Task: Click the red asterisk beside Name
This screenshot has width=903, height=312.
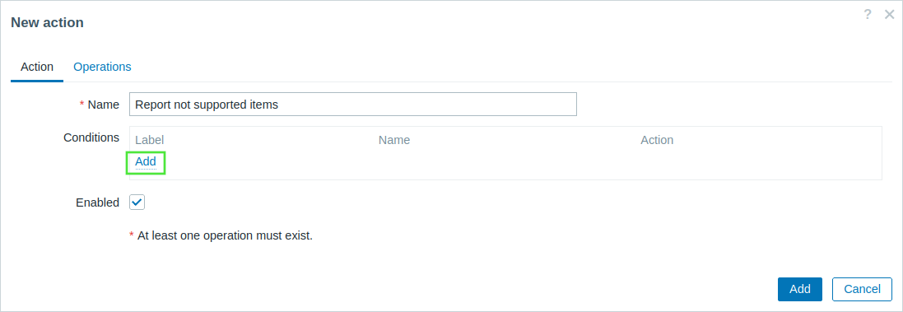Action: point(81,104)
